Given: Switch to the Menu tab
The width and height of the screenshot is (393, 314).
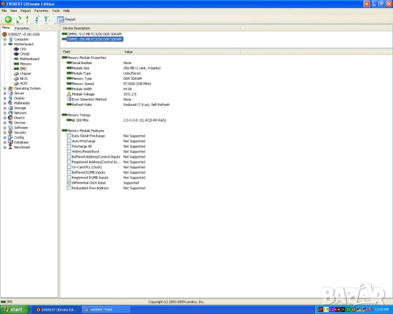Looking at the screenshot, I should pyautogui.click(x=7, y=27).
